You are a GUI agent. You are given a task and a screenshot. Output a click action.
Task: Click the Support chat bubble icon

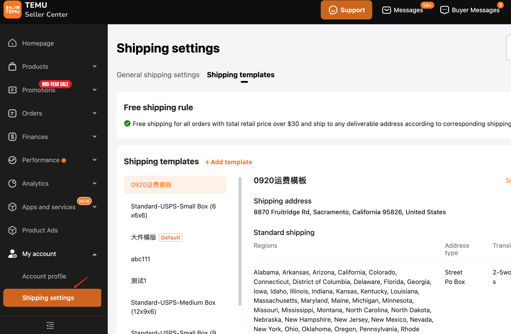pos(333,10)
